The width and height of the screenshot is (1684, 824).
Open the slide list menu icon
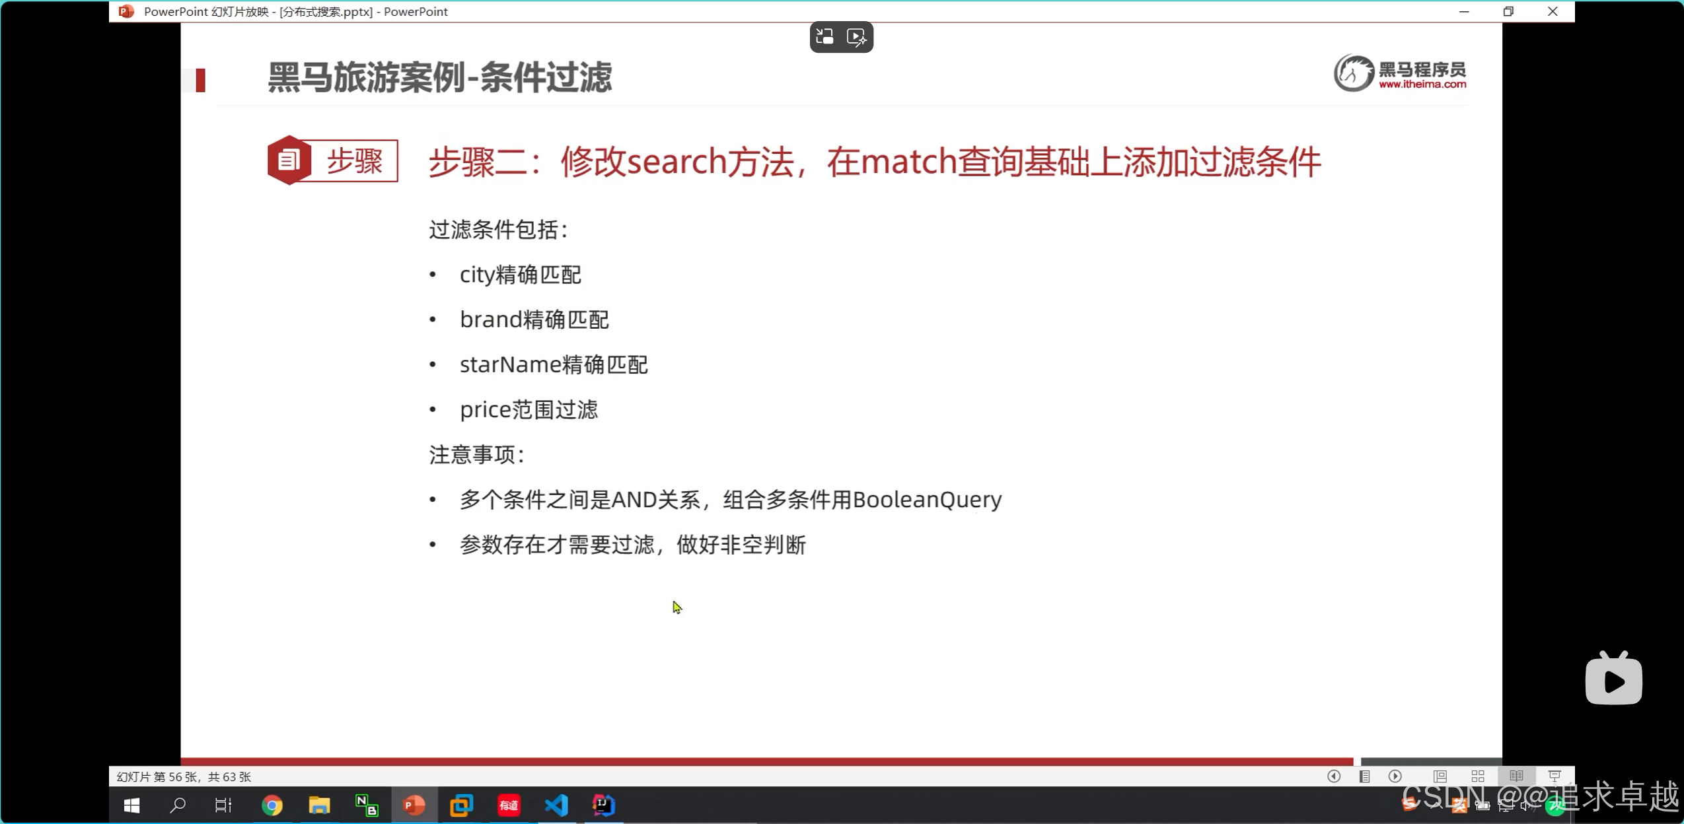(1364, 776)
